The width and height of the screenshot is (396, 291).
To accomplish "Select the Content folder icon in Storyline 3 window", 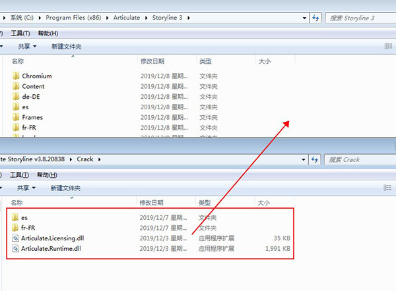I will tap(16, 86).
